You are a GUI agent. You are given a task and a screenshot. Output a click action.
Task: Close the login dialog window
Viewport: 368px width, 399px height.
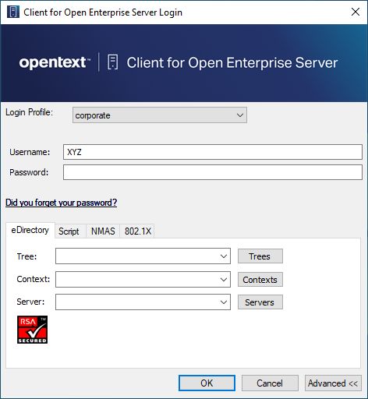(x=356, y=12)
